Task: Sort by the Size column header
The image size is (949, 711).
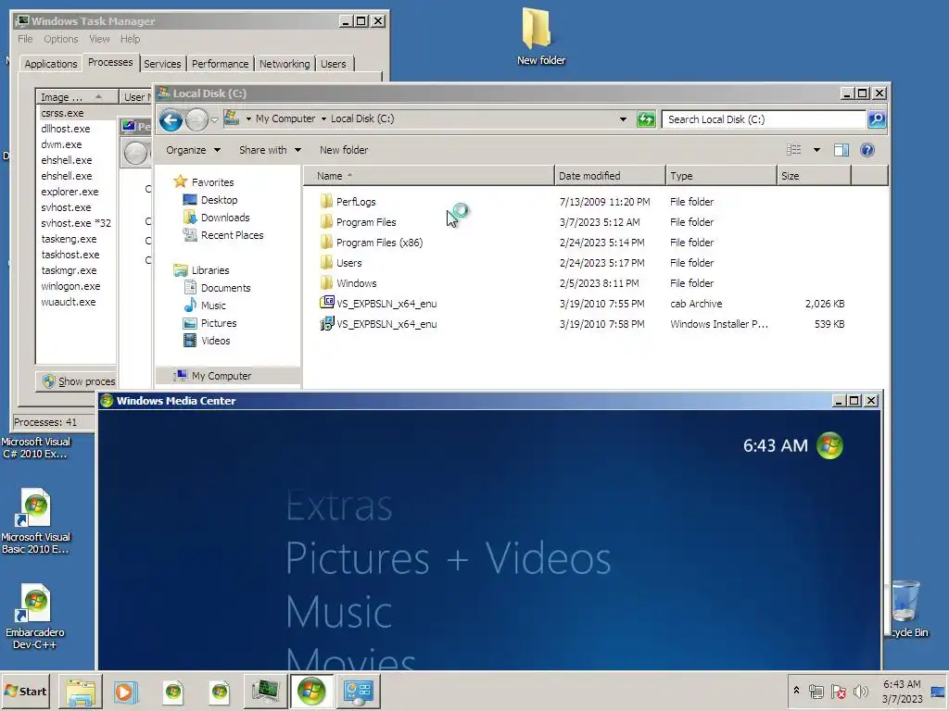Action: (x=814, y=176)
